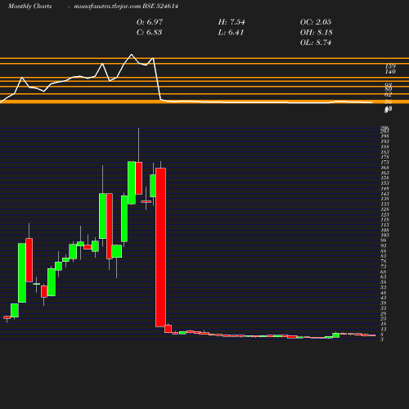The width and height of the screenshot is (409, 409).
Task: Click the '159' label on upper line chart axis
Action: click(390, 66)
